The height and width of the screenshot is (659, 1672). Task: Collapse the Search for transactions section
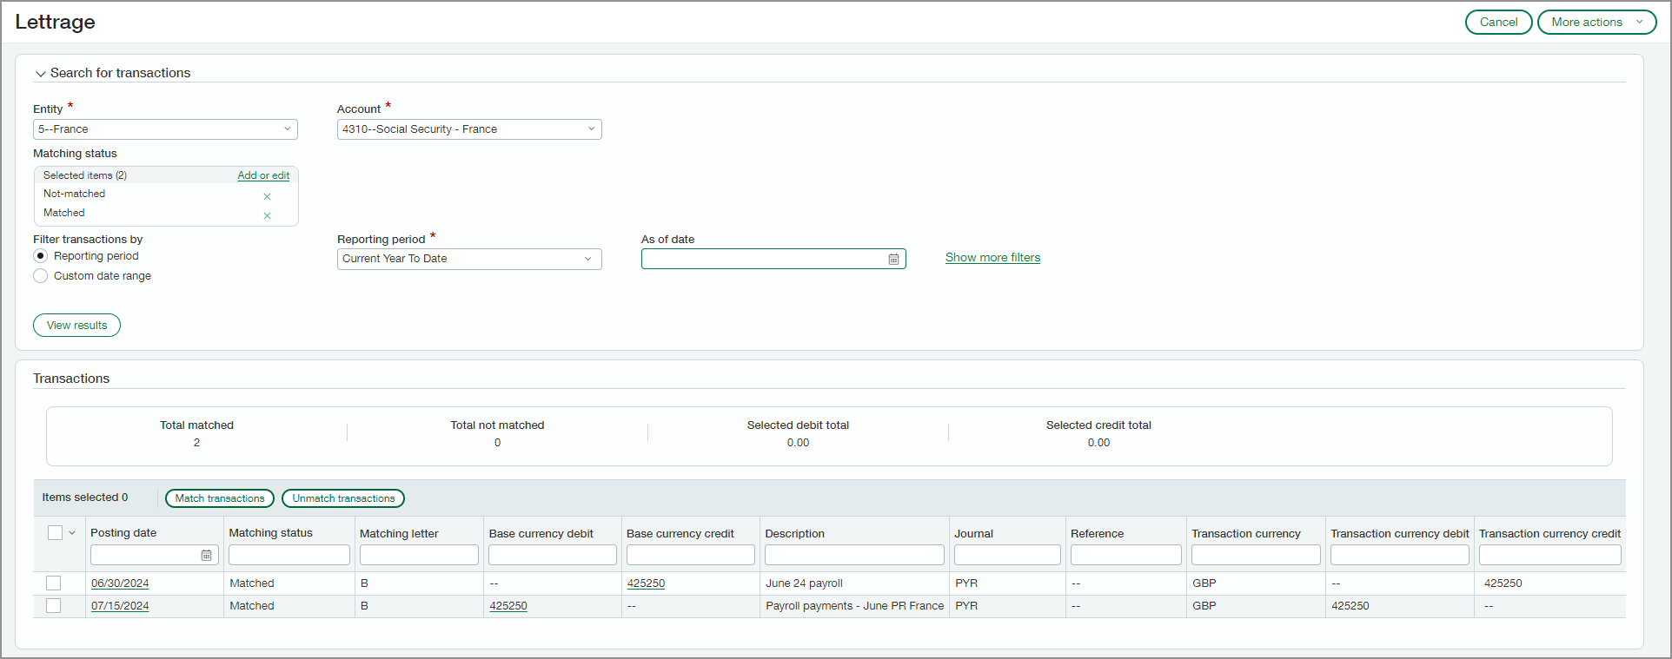(41, 74)
